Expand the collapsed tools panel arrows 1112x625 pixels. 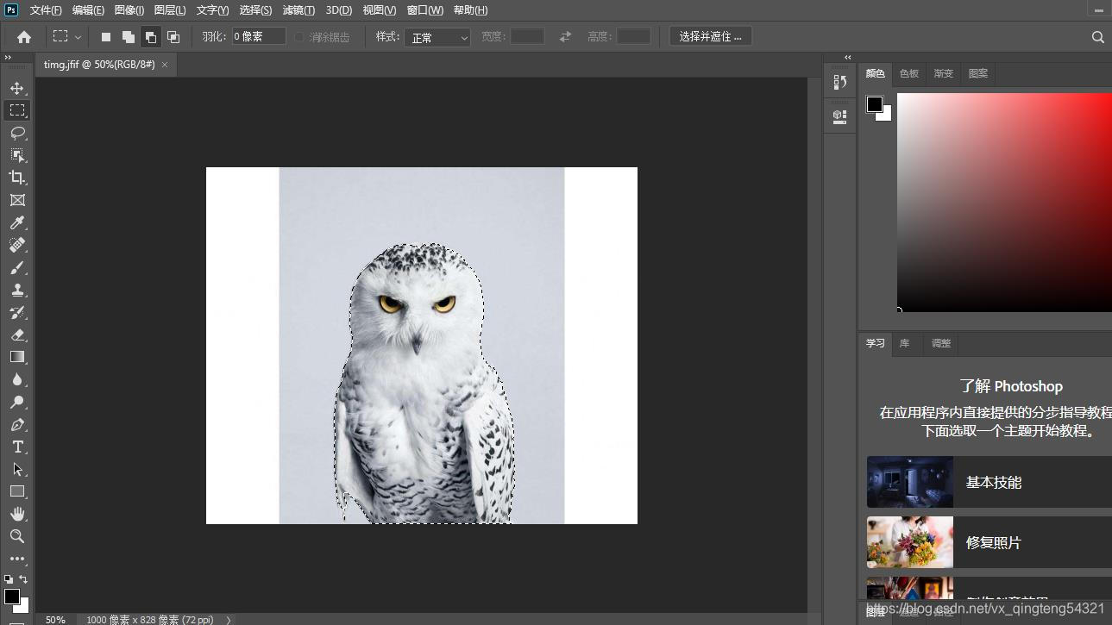(8, 58)
